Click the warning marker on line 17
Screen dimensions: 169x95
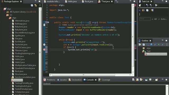point(44,45)
